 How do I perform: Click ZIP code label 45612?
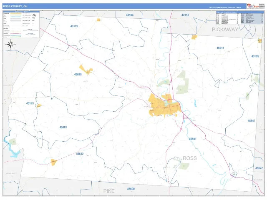[80, 154]
